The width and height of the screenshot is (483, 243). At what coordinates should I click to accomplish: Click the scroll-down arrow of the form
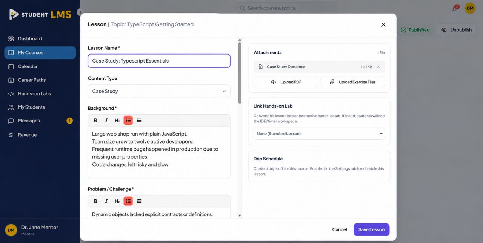(x=240, y=215)
